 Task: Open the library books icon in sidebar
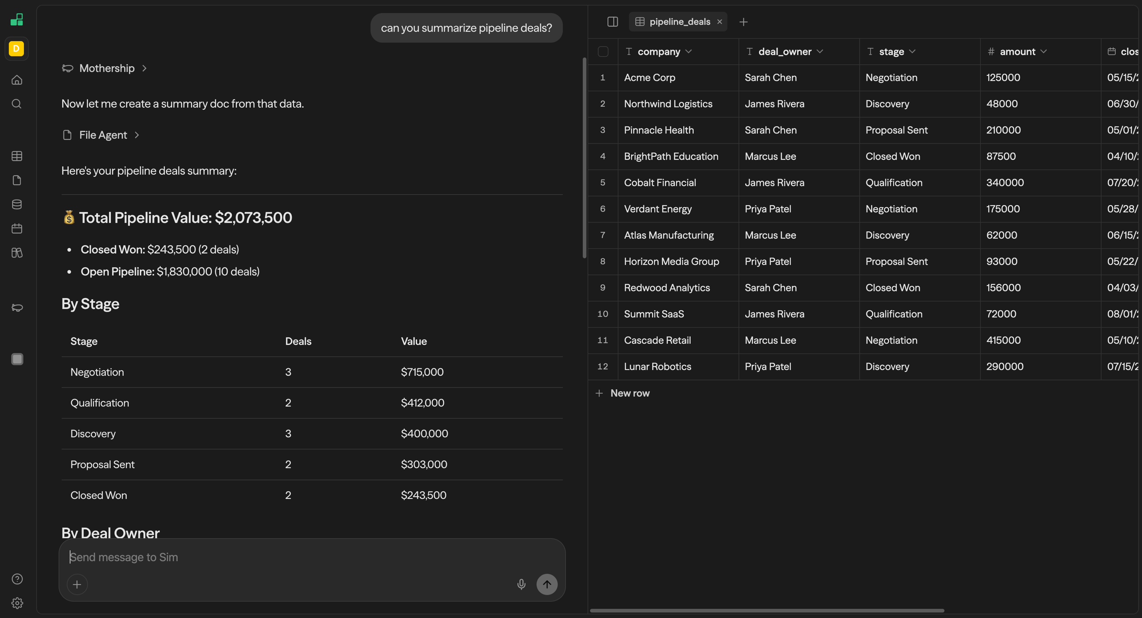[x=17, y=253]
